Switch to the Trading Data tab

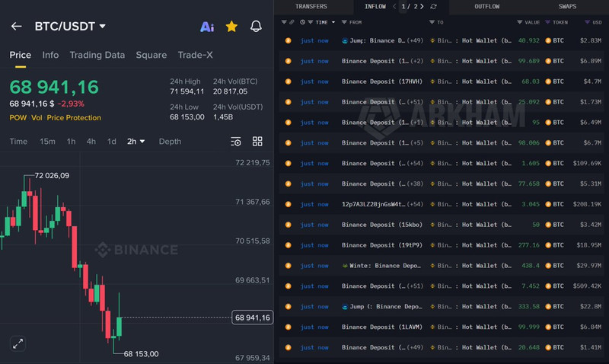point(97,55)
